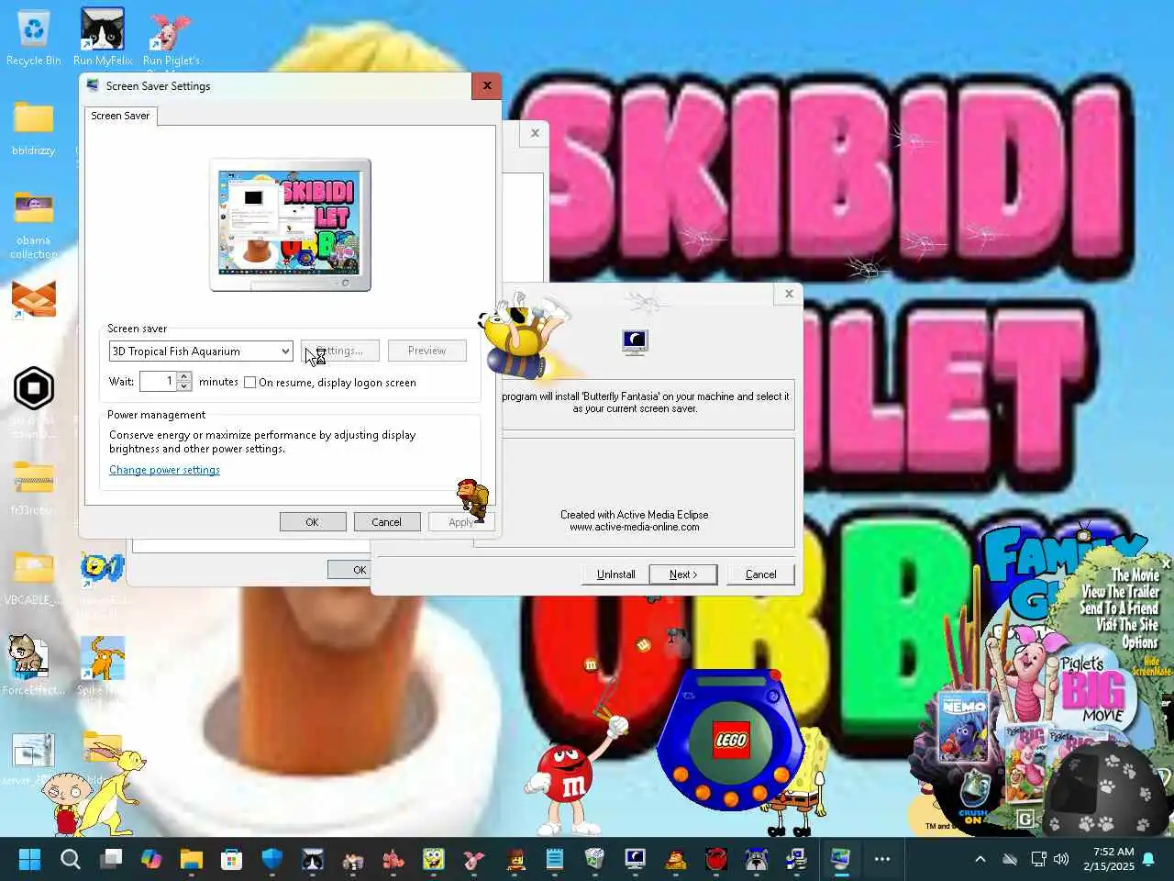This screenshot has height=881, width=1174.
Task: Open the 3D Tropical Fish Aquarium dropdown
Action: click(201, 351)
